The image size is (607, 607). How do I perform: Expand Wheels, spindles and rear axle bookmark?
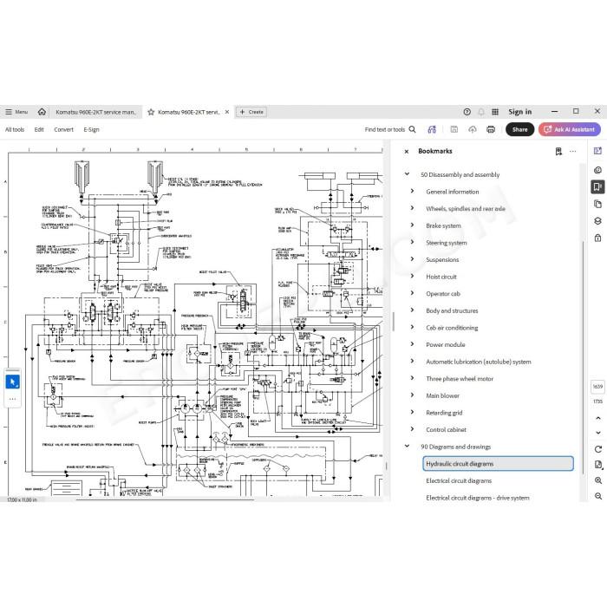click(412, 208)
